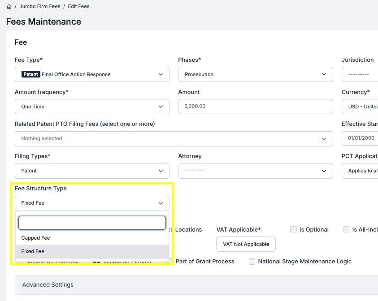Open the Related Patent PTO Filing Fees selector
This screenshot has height=301, width=378.
pos(174,139)
